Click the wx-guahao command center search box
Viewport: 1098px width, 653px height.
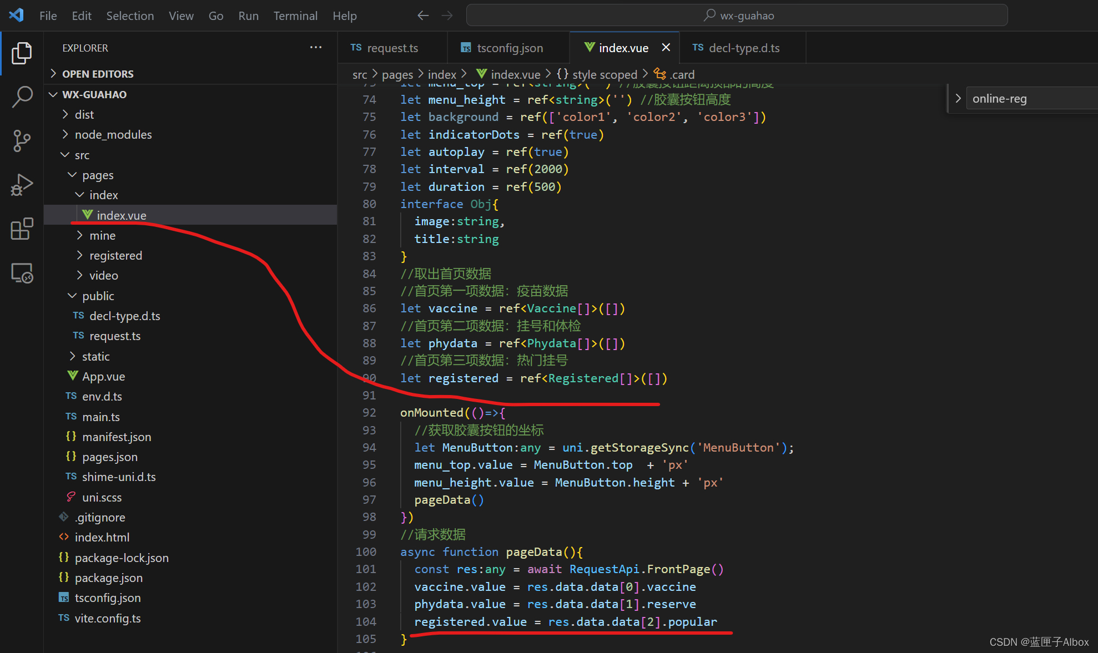(x=737, y=16)
